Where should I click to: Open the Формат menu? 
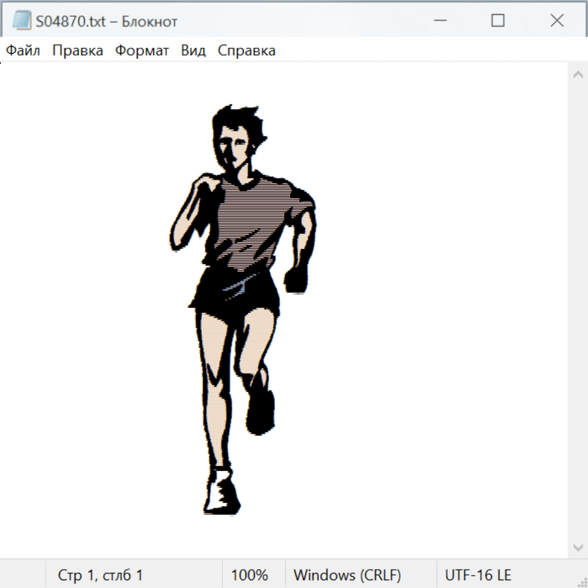pyautogui.click(x=142, y=51)
